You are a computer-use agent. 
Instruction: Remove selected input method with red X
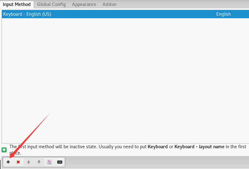pyautogui.click(x=18, y=162)
